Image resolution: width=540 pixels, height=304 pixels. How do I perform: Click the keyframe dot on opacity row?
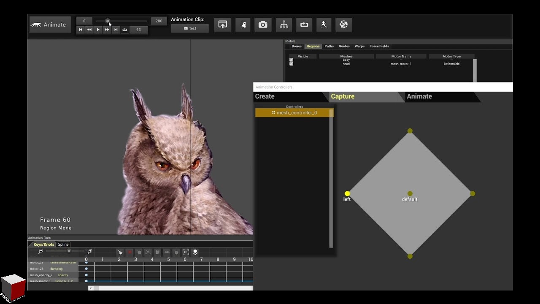[x=86, y=275]
